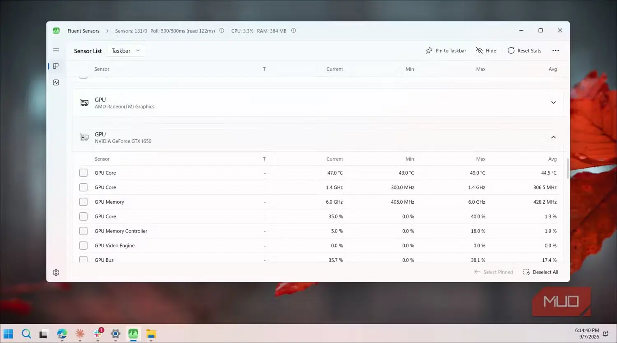617x343 pixels.
Task: Click Reset Stats
Action: click(x=524, y=51)
